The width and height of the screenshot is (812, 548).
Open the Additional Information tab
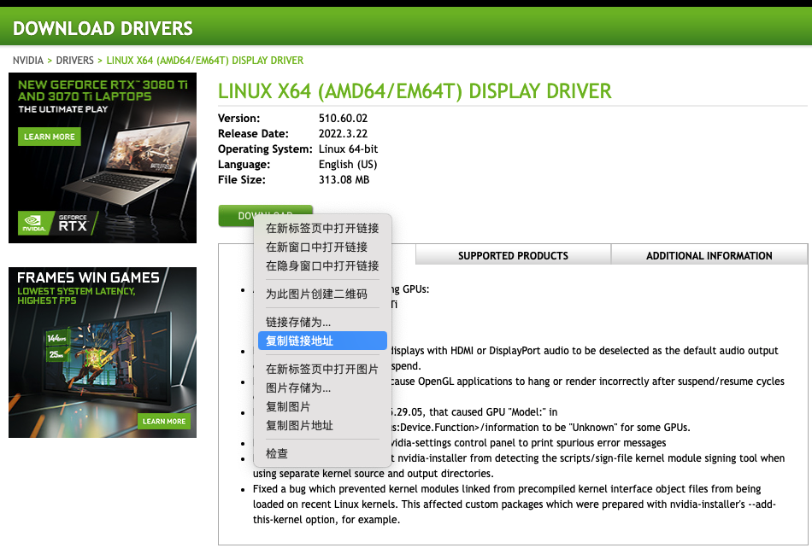[709, 255]
